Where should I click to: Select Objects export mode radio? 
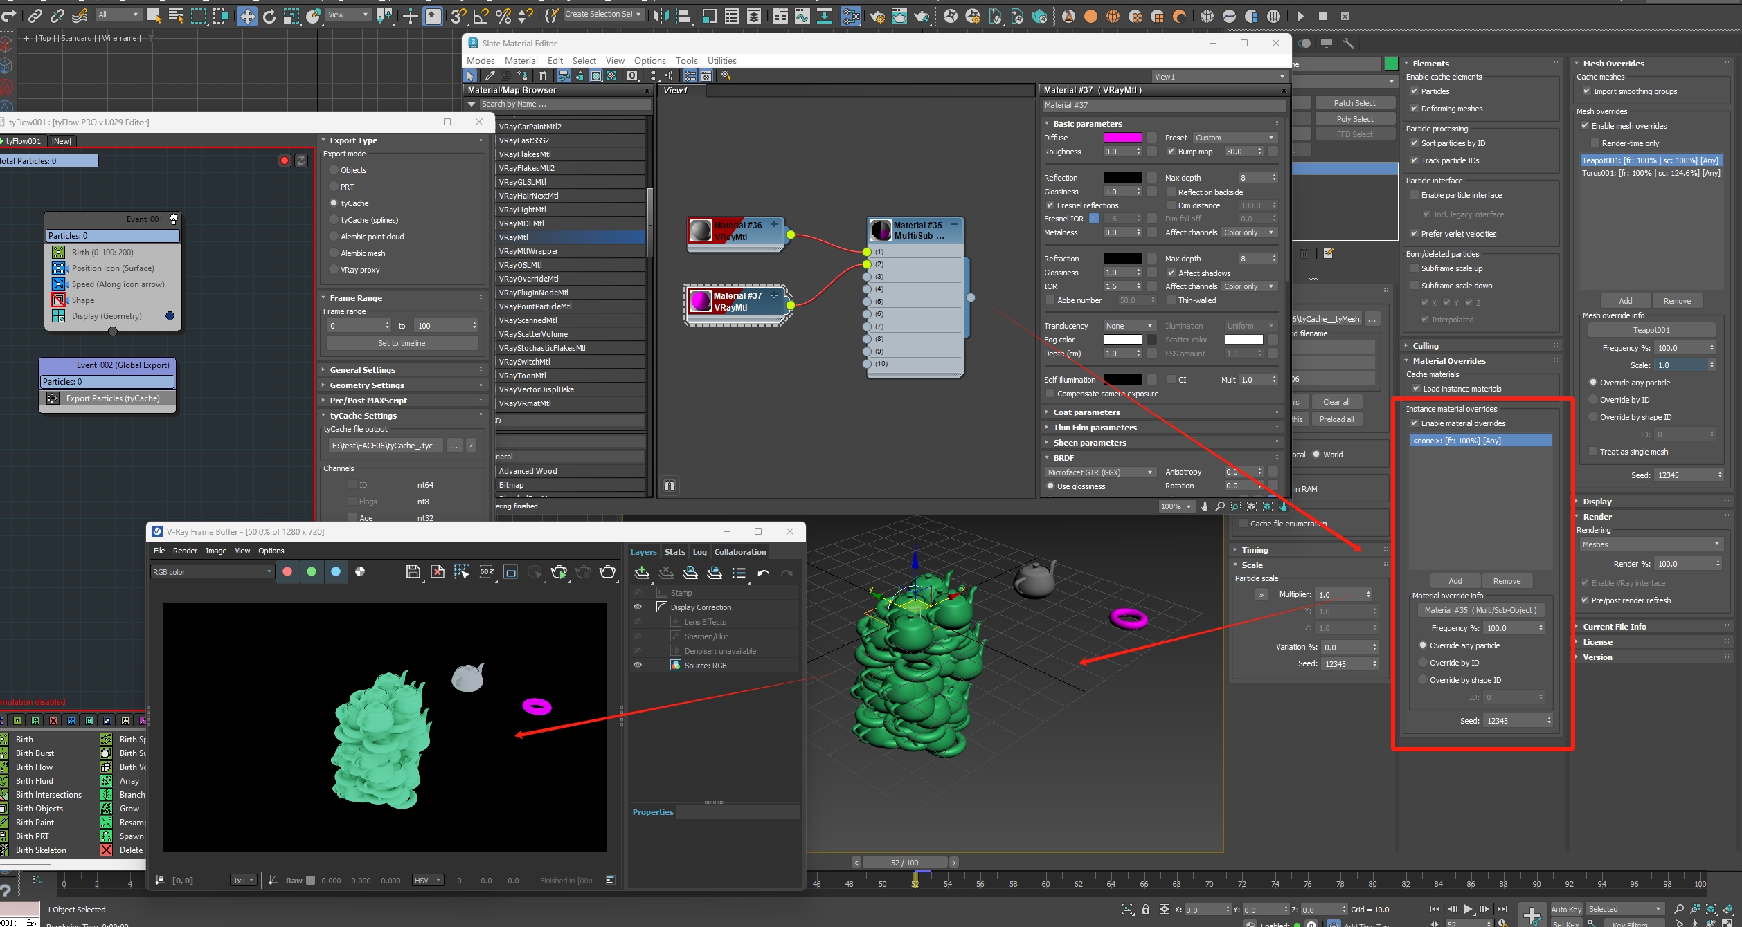[x=334, y=170]
